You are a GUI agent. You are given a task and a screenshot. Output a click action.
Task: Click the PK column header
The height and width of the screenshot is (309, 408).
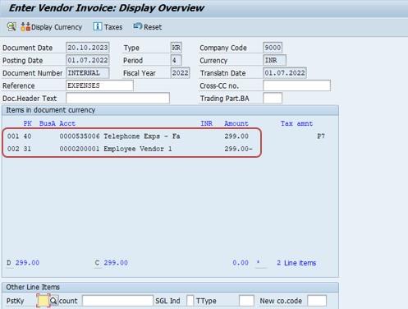[x=27, y=123]
